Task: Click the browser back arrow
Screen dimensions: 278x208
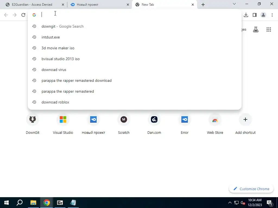Action: pyautogui.click(x=6, y=15)
